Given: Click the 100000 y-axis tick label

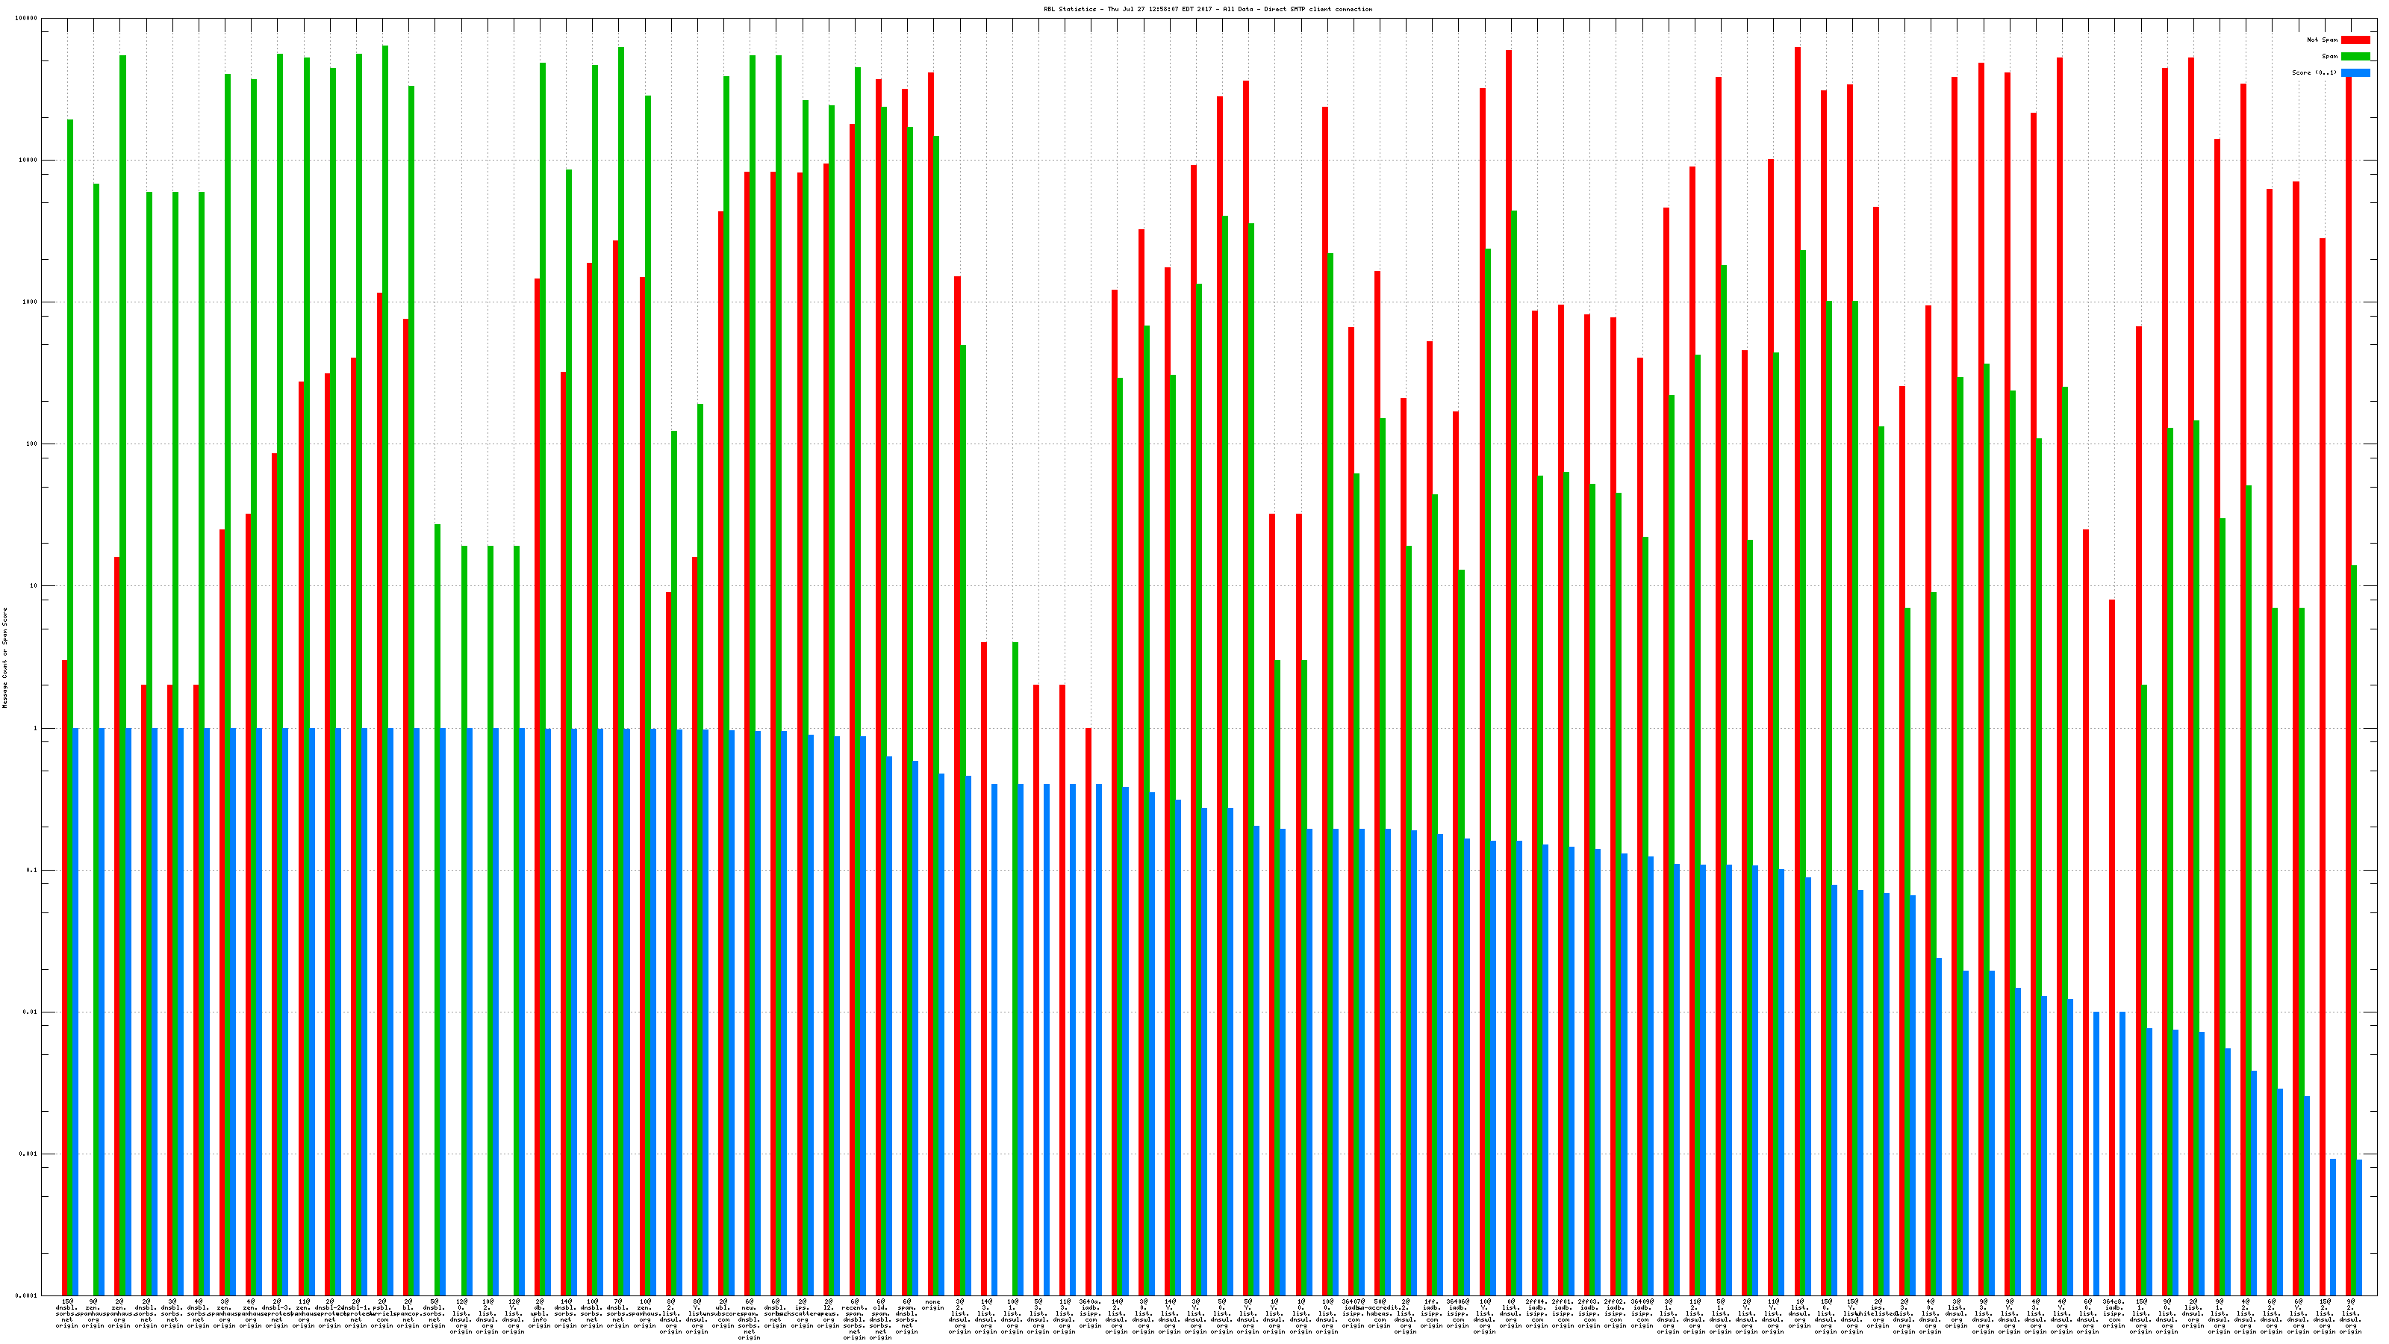Looking at the screenshot, I should 27,19.
